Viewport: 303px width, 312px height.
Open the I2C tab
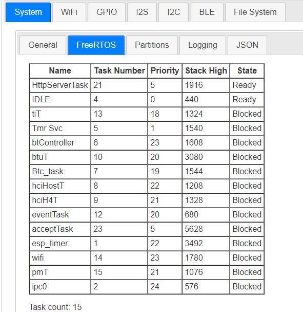pyautogui.click(x=174, y=12)
